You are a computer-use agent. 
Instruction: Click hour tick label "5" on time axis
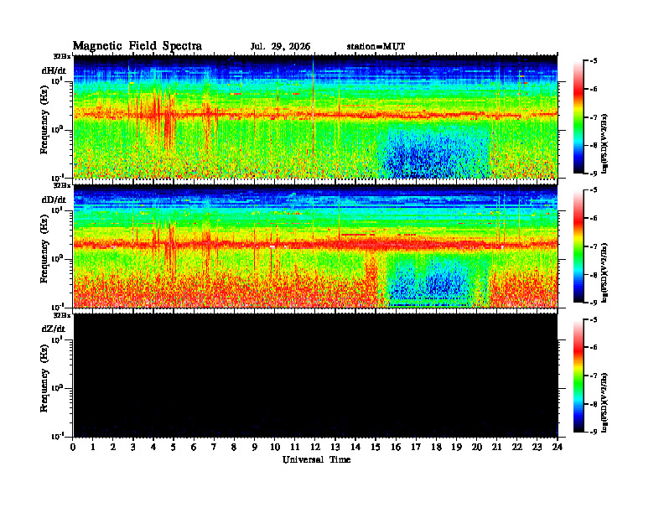click(x=174, y=448)
